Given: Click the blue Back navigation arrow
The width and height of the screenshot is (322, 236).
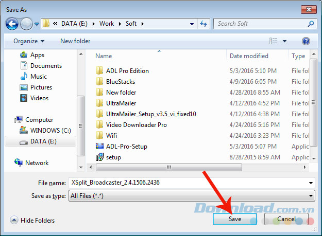Looking at the screenshot, I should pos(12,24).
